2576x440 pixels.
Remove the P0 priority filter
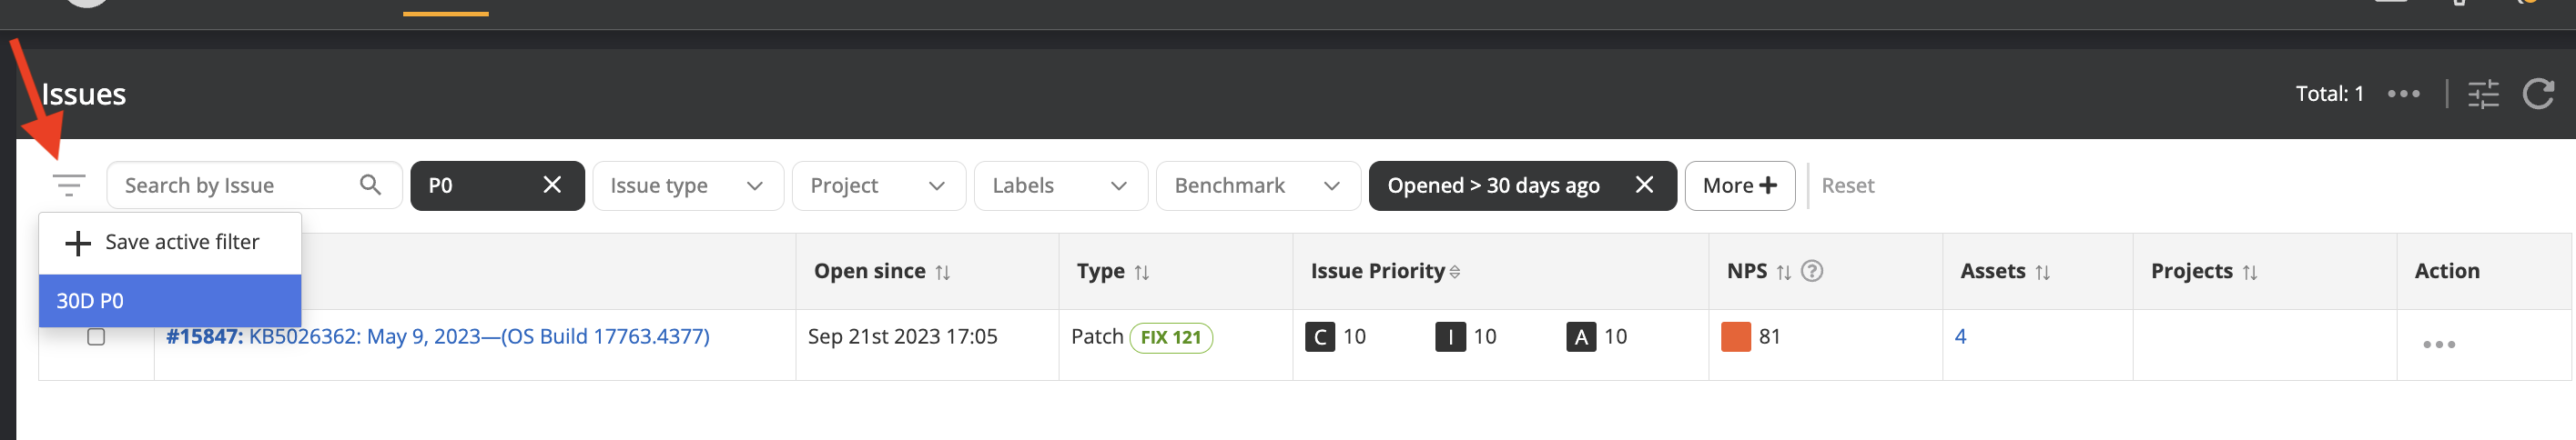pos(552,185)
